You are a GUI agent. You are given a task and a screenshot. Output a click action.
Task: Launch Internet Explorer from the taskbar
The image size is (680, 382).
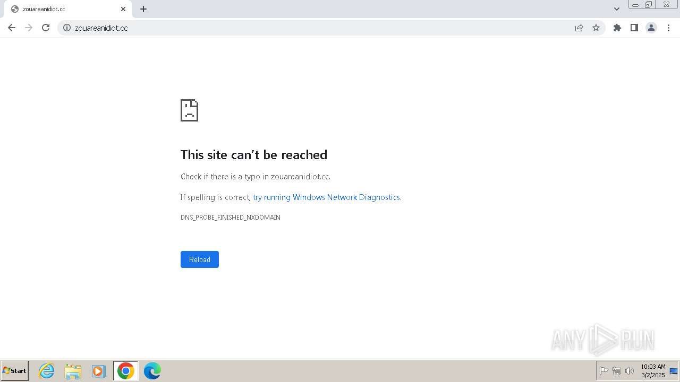(x=47, y=371)
